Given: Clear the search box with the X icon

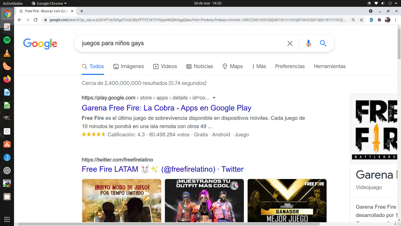Looking at the screenshot, I should (x=290, y=43).
